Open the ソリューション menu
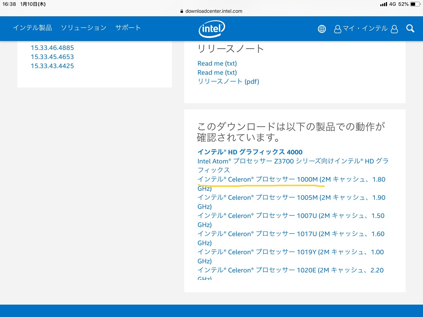Screen dimensions: 423x317 point(84,28)
